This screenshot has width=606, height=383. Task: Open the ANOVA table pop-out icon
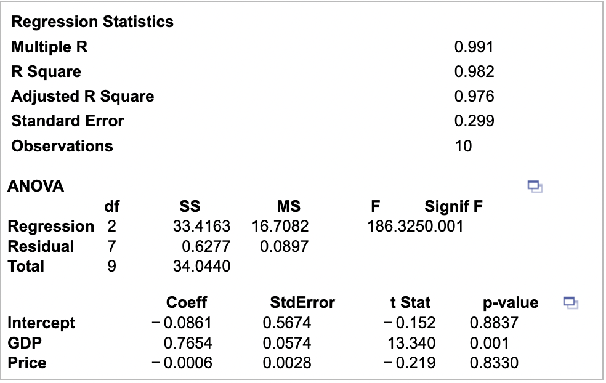[x=535, y=187]
